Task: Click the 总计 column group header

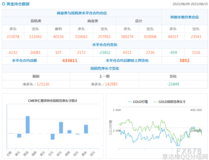Action: [x=139, y=21]
